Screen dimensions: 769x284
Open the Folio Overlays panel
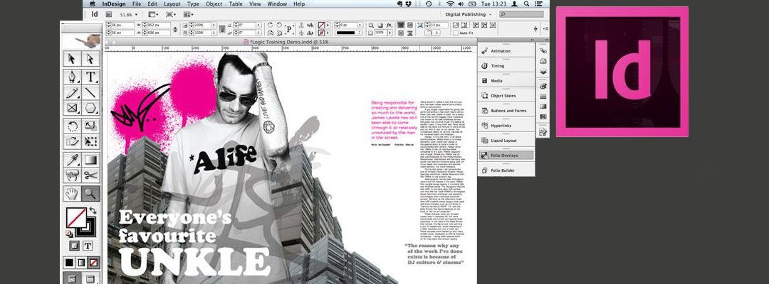[507, 155]
